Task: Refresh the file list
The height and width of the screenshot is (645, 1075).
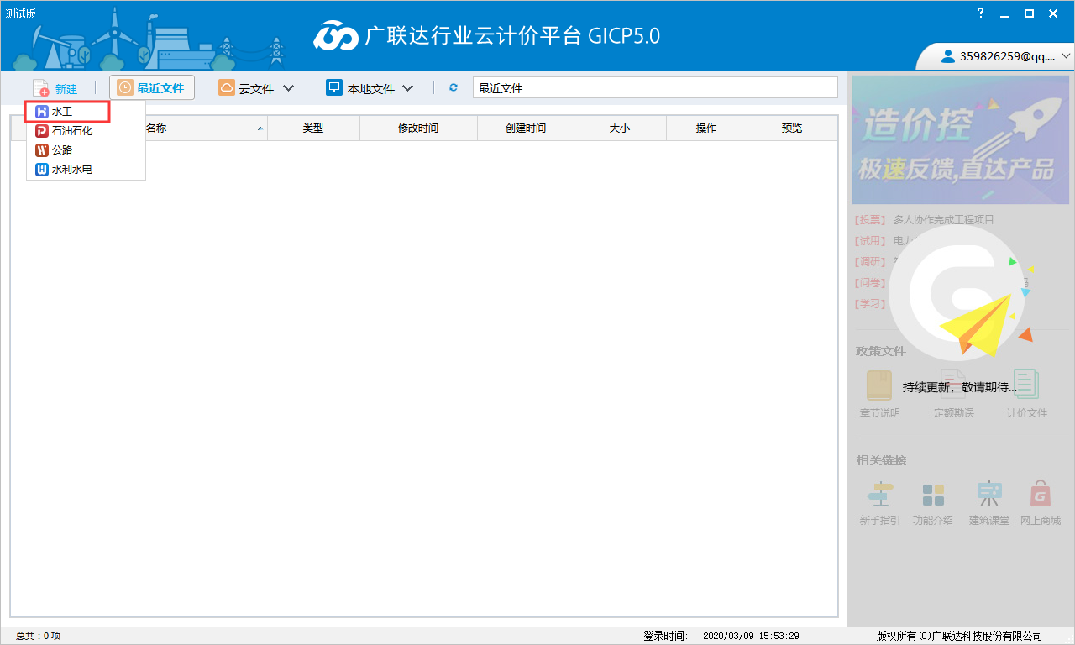Action: point(453,87)
